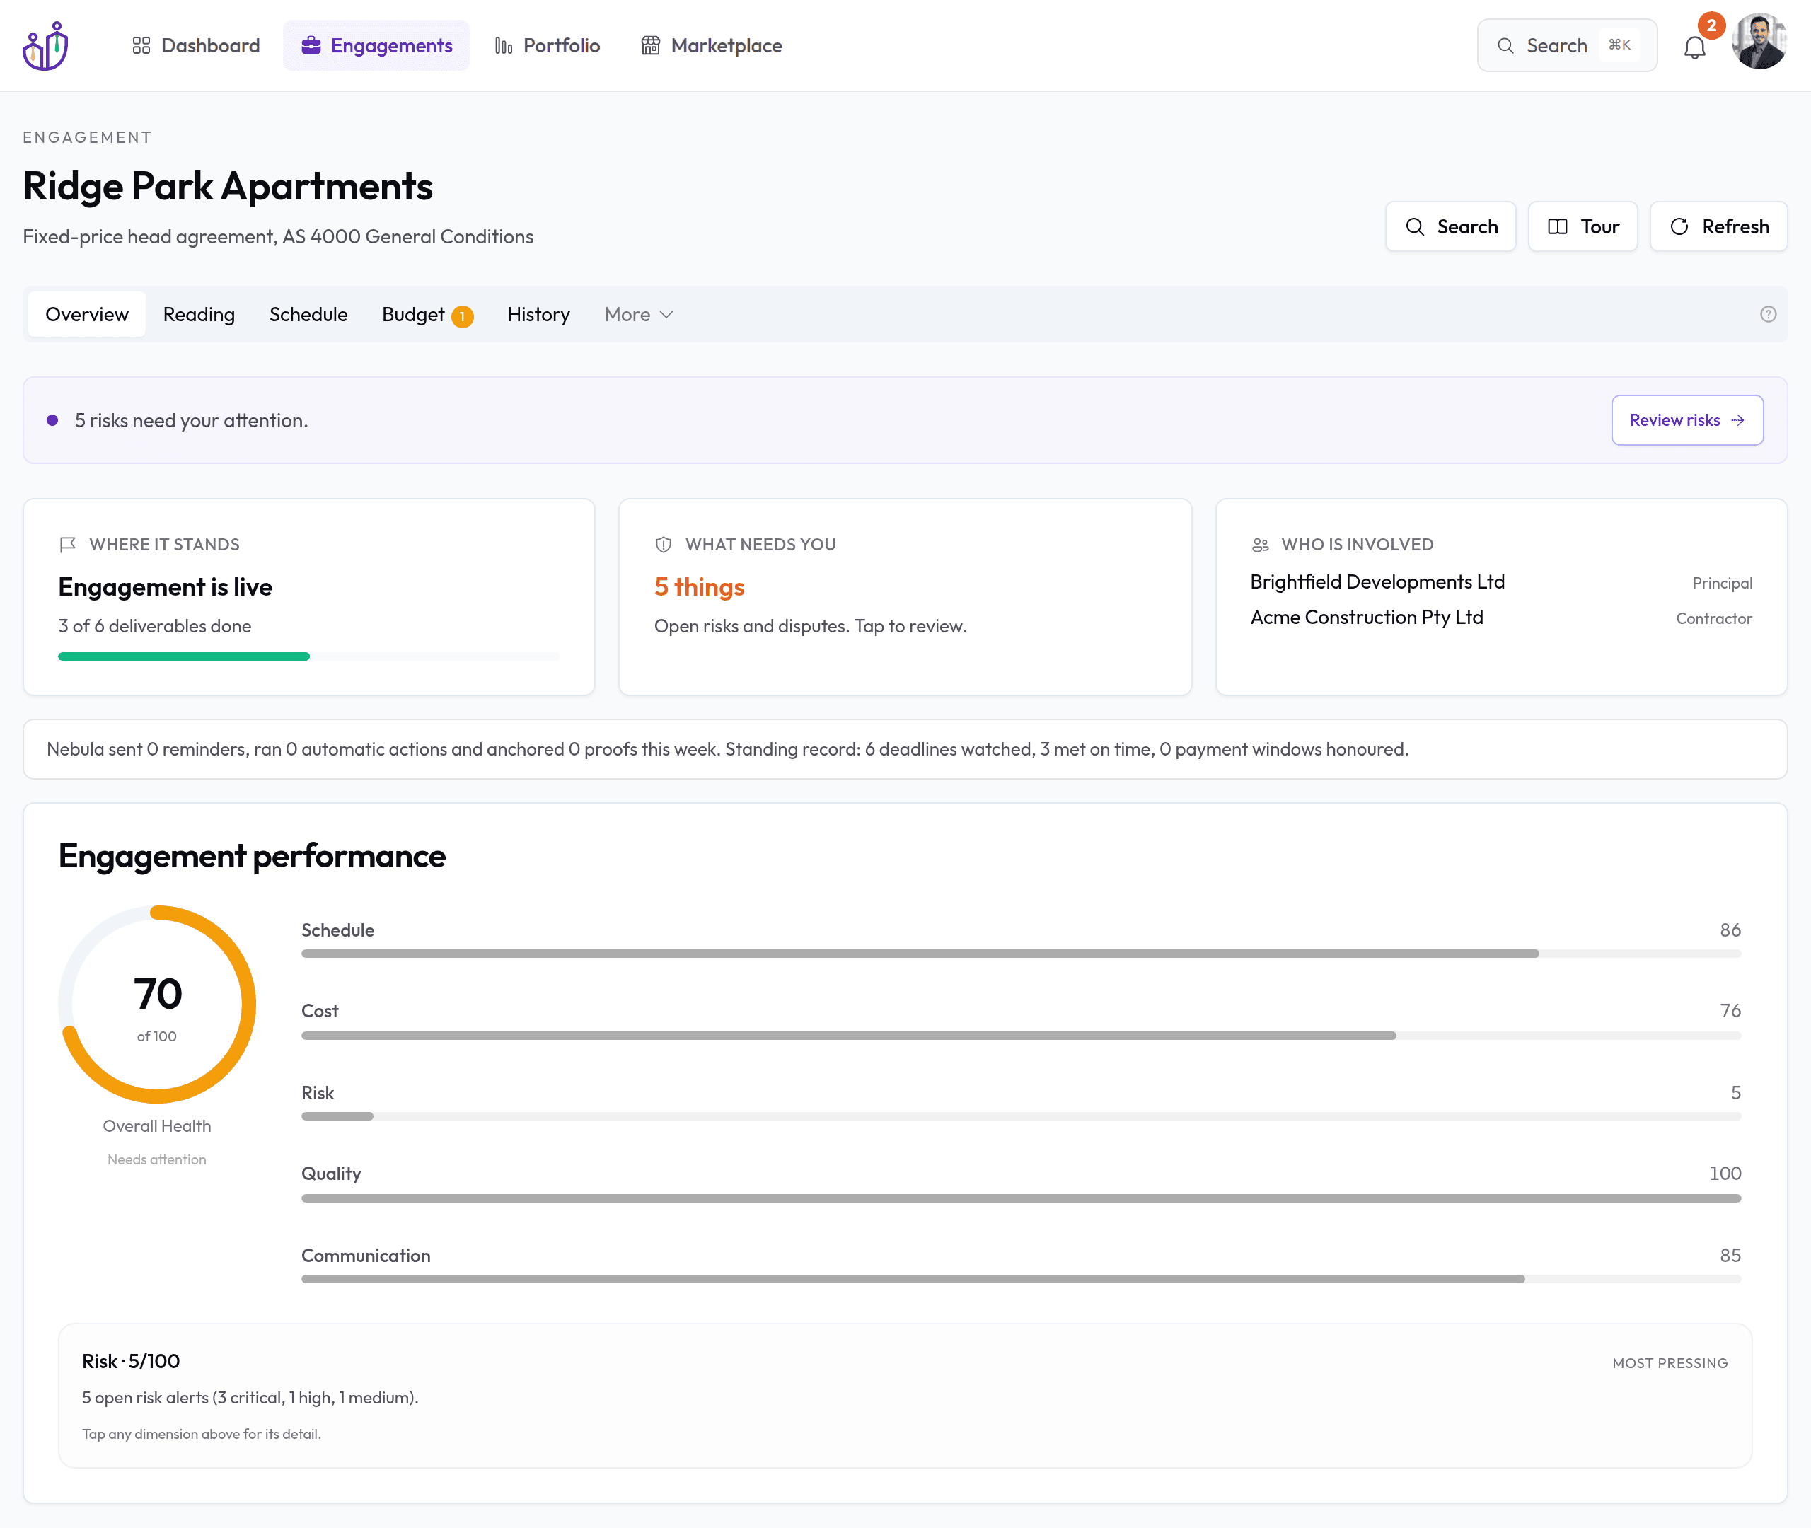Click the Schedule score '86'
Image resolution: width=1811 pixels, height=1528 pixels.
1730,930
